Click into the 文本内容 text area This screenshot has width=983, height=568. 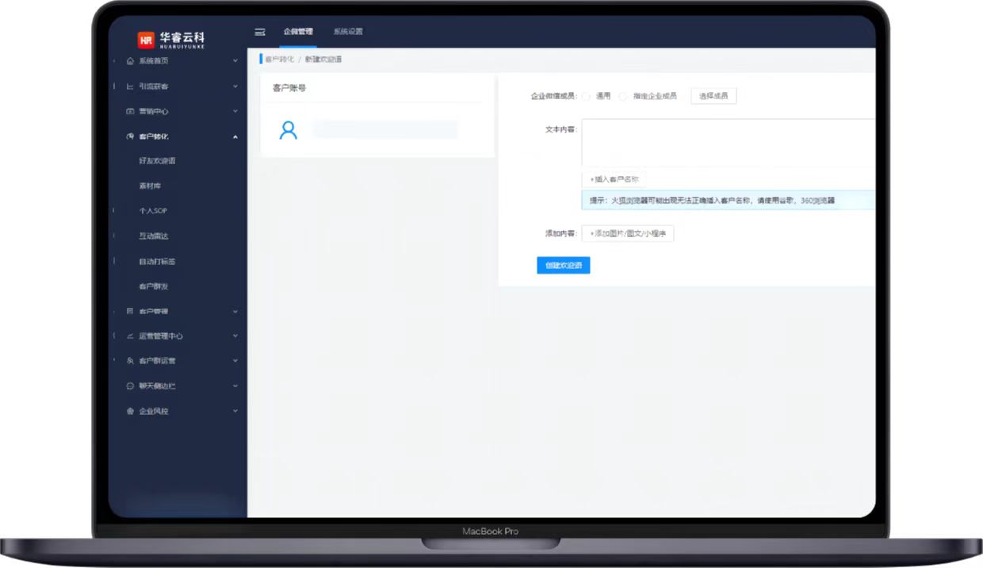[728, 143]
